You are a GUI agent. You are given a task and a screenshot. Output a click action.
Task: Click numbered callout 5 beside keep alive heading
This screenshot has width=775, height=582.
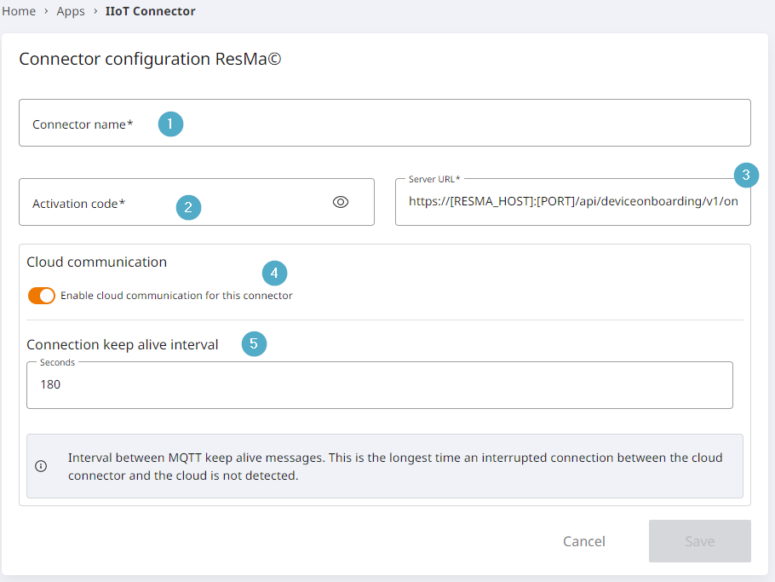[x=254, y=343]
